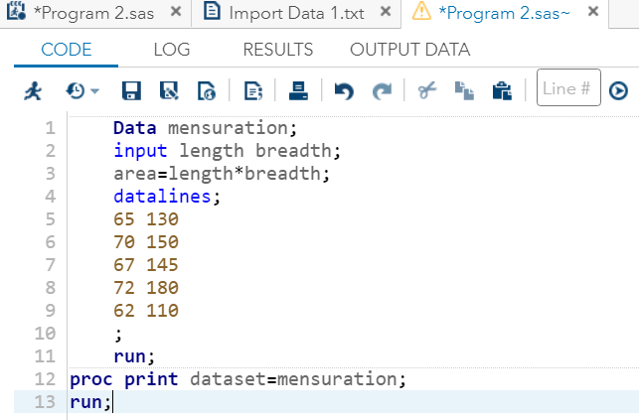
Task: Click the go-to-line arrow button
Action: [618, 90]
